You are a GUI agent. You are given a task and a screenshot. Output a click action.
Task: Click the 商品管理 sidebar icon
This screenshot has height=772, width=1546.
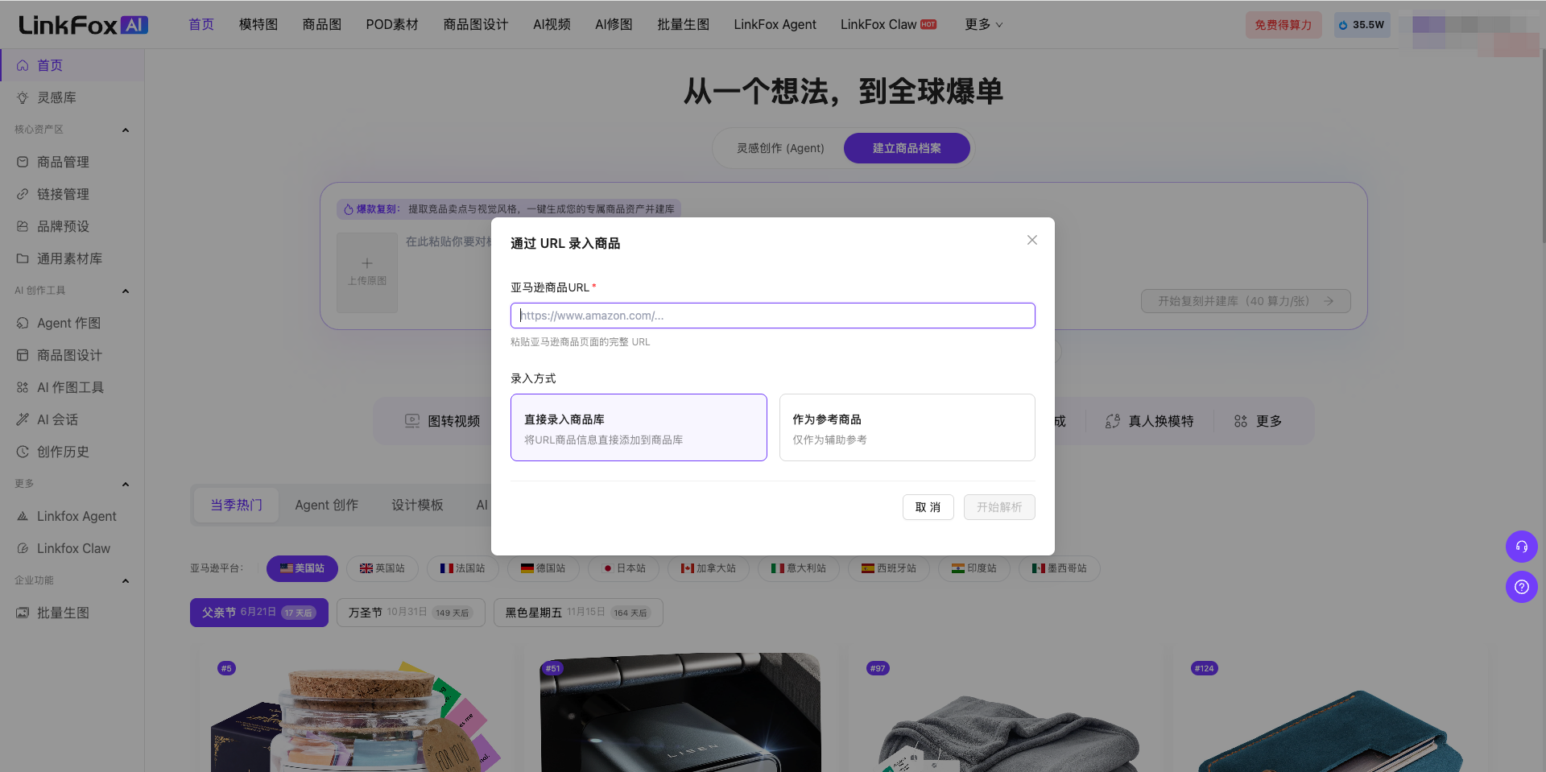click(23, 162)
